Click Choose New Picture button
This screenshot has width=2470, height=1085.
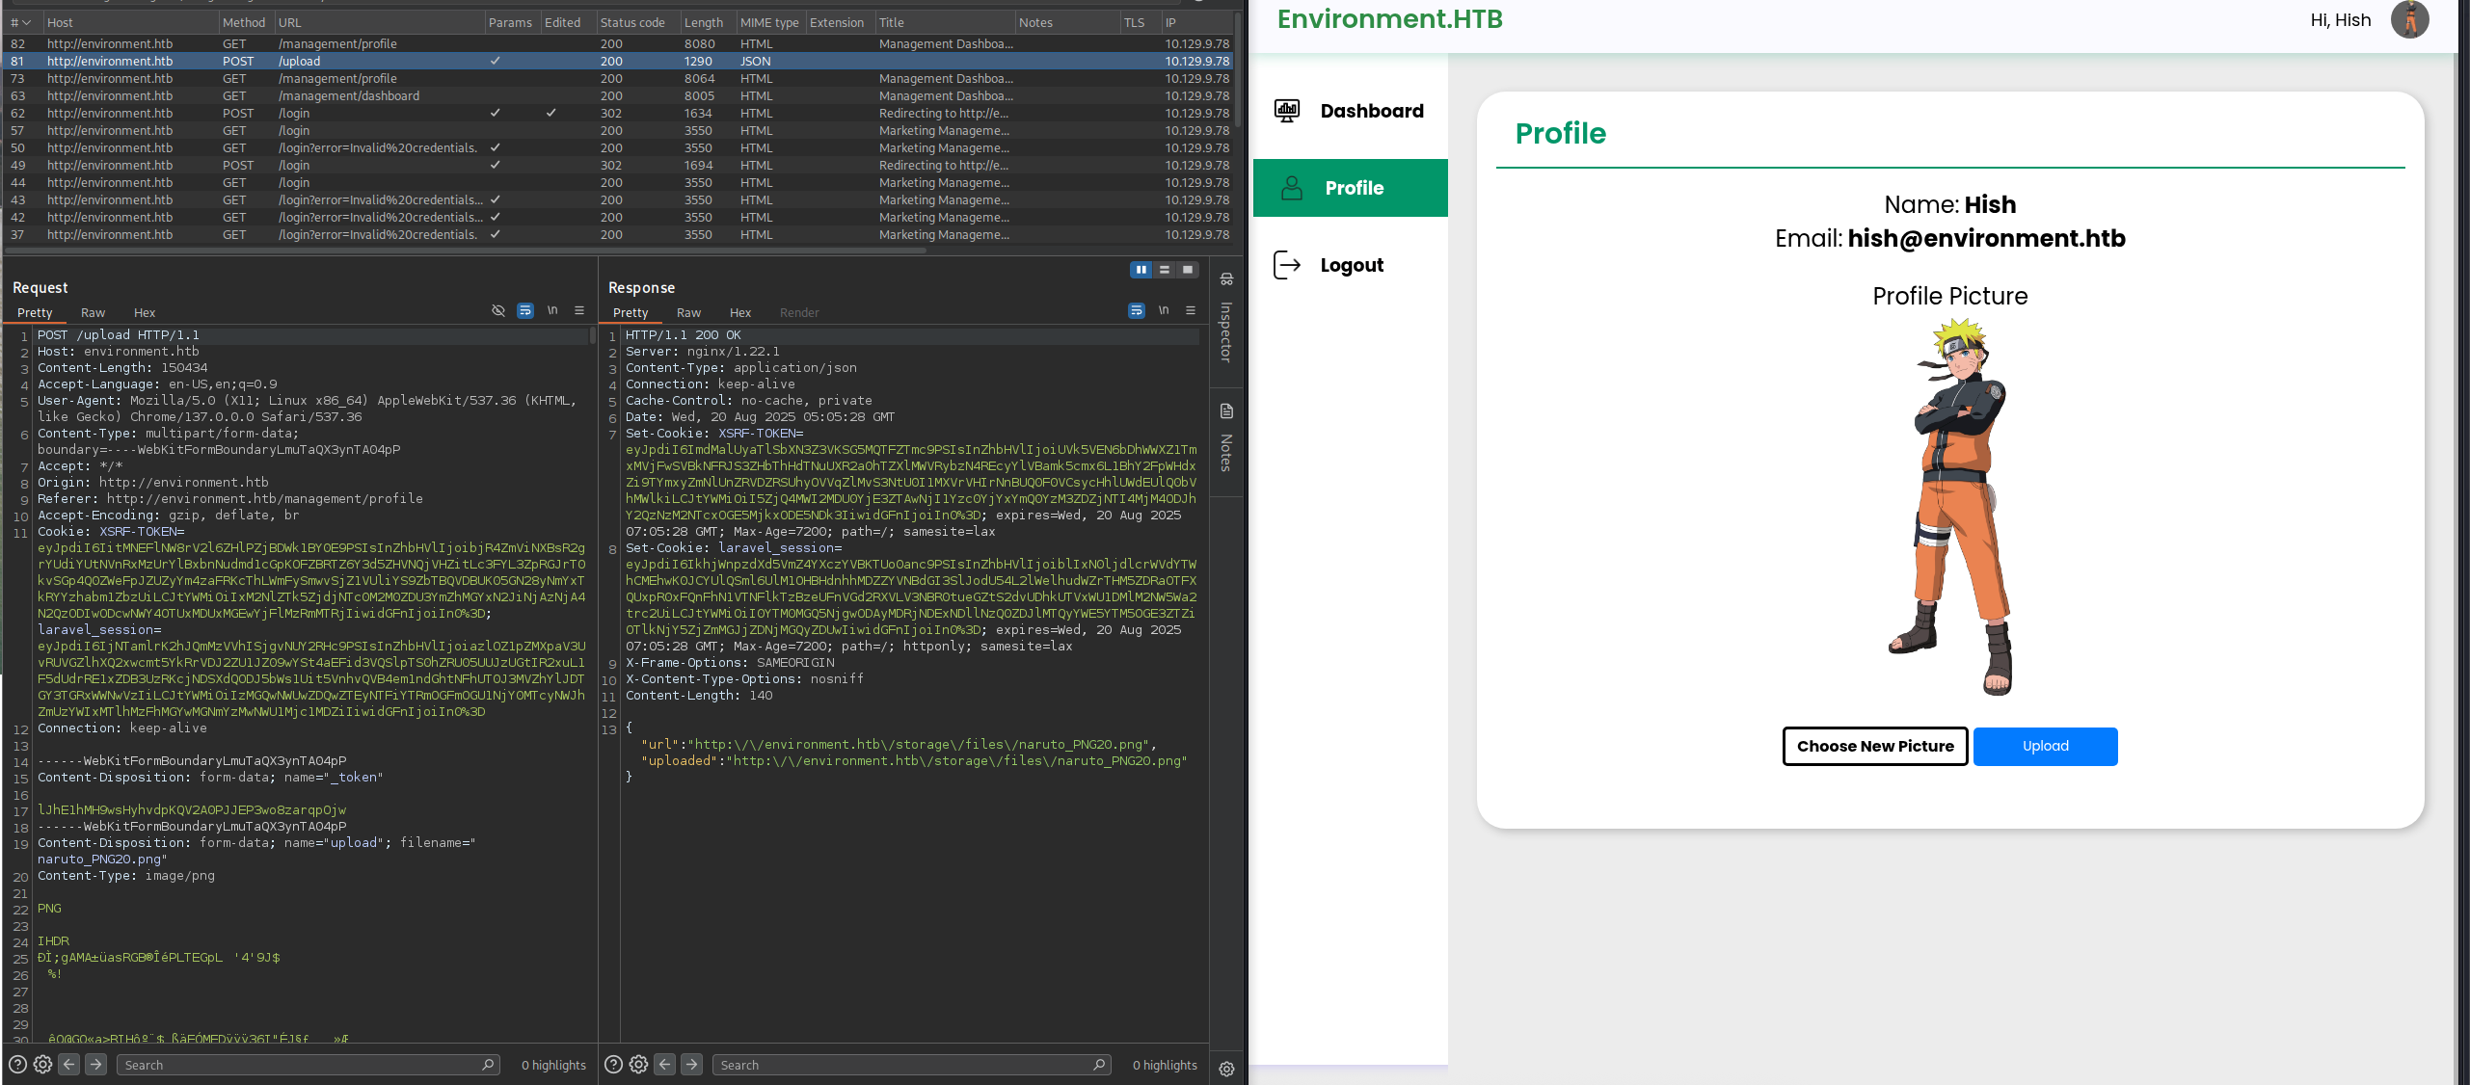coord(1875,746)
